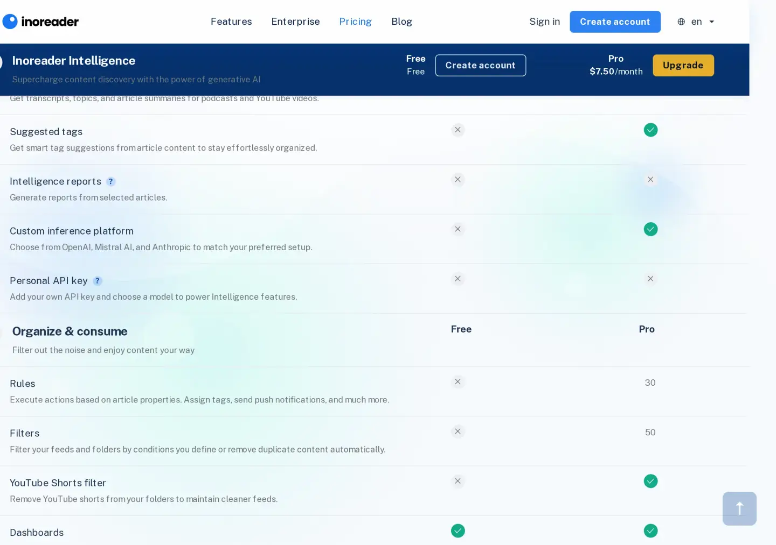Click the YouTube Shorts filter title
Image resolution: width=776 pixels, height=545 pixels.
58,483
